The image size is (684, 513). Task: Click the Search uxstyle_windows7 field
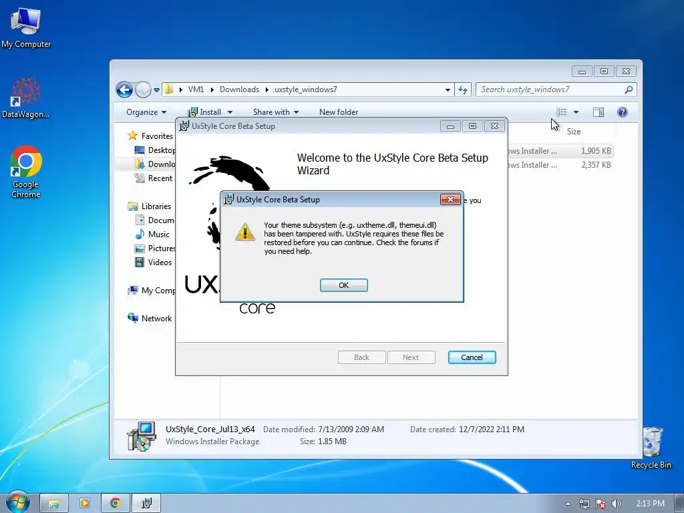pyautogui.click(x=550, y=90)
